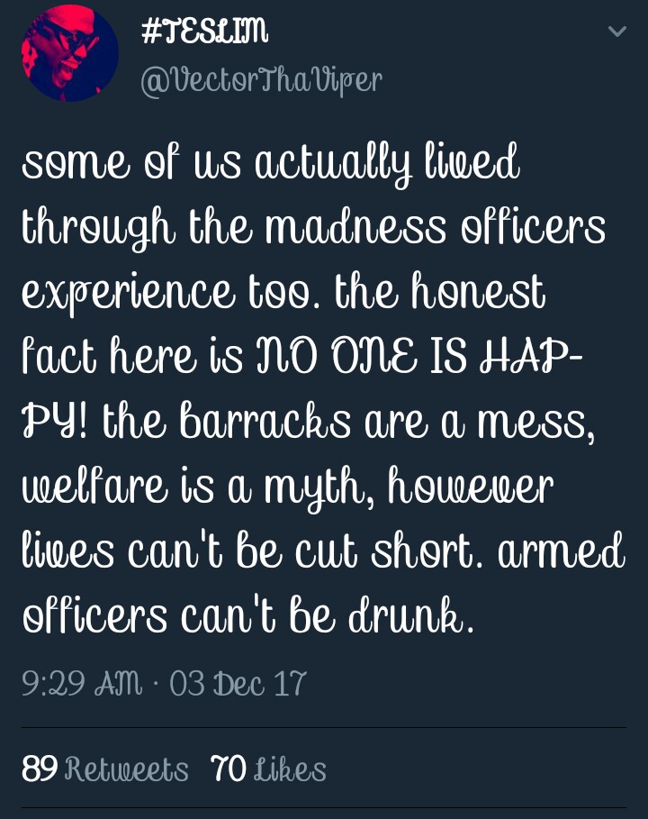Tap the line "lives can't be cut short. armed"
The height and width of the screenshot is (819, 648).
(323, 551)
